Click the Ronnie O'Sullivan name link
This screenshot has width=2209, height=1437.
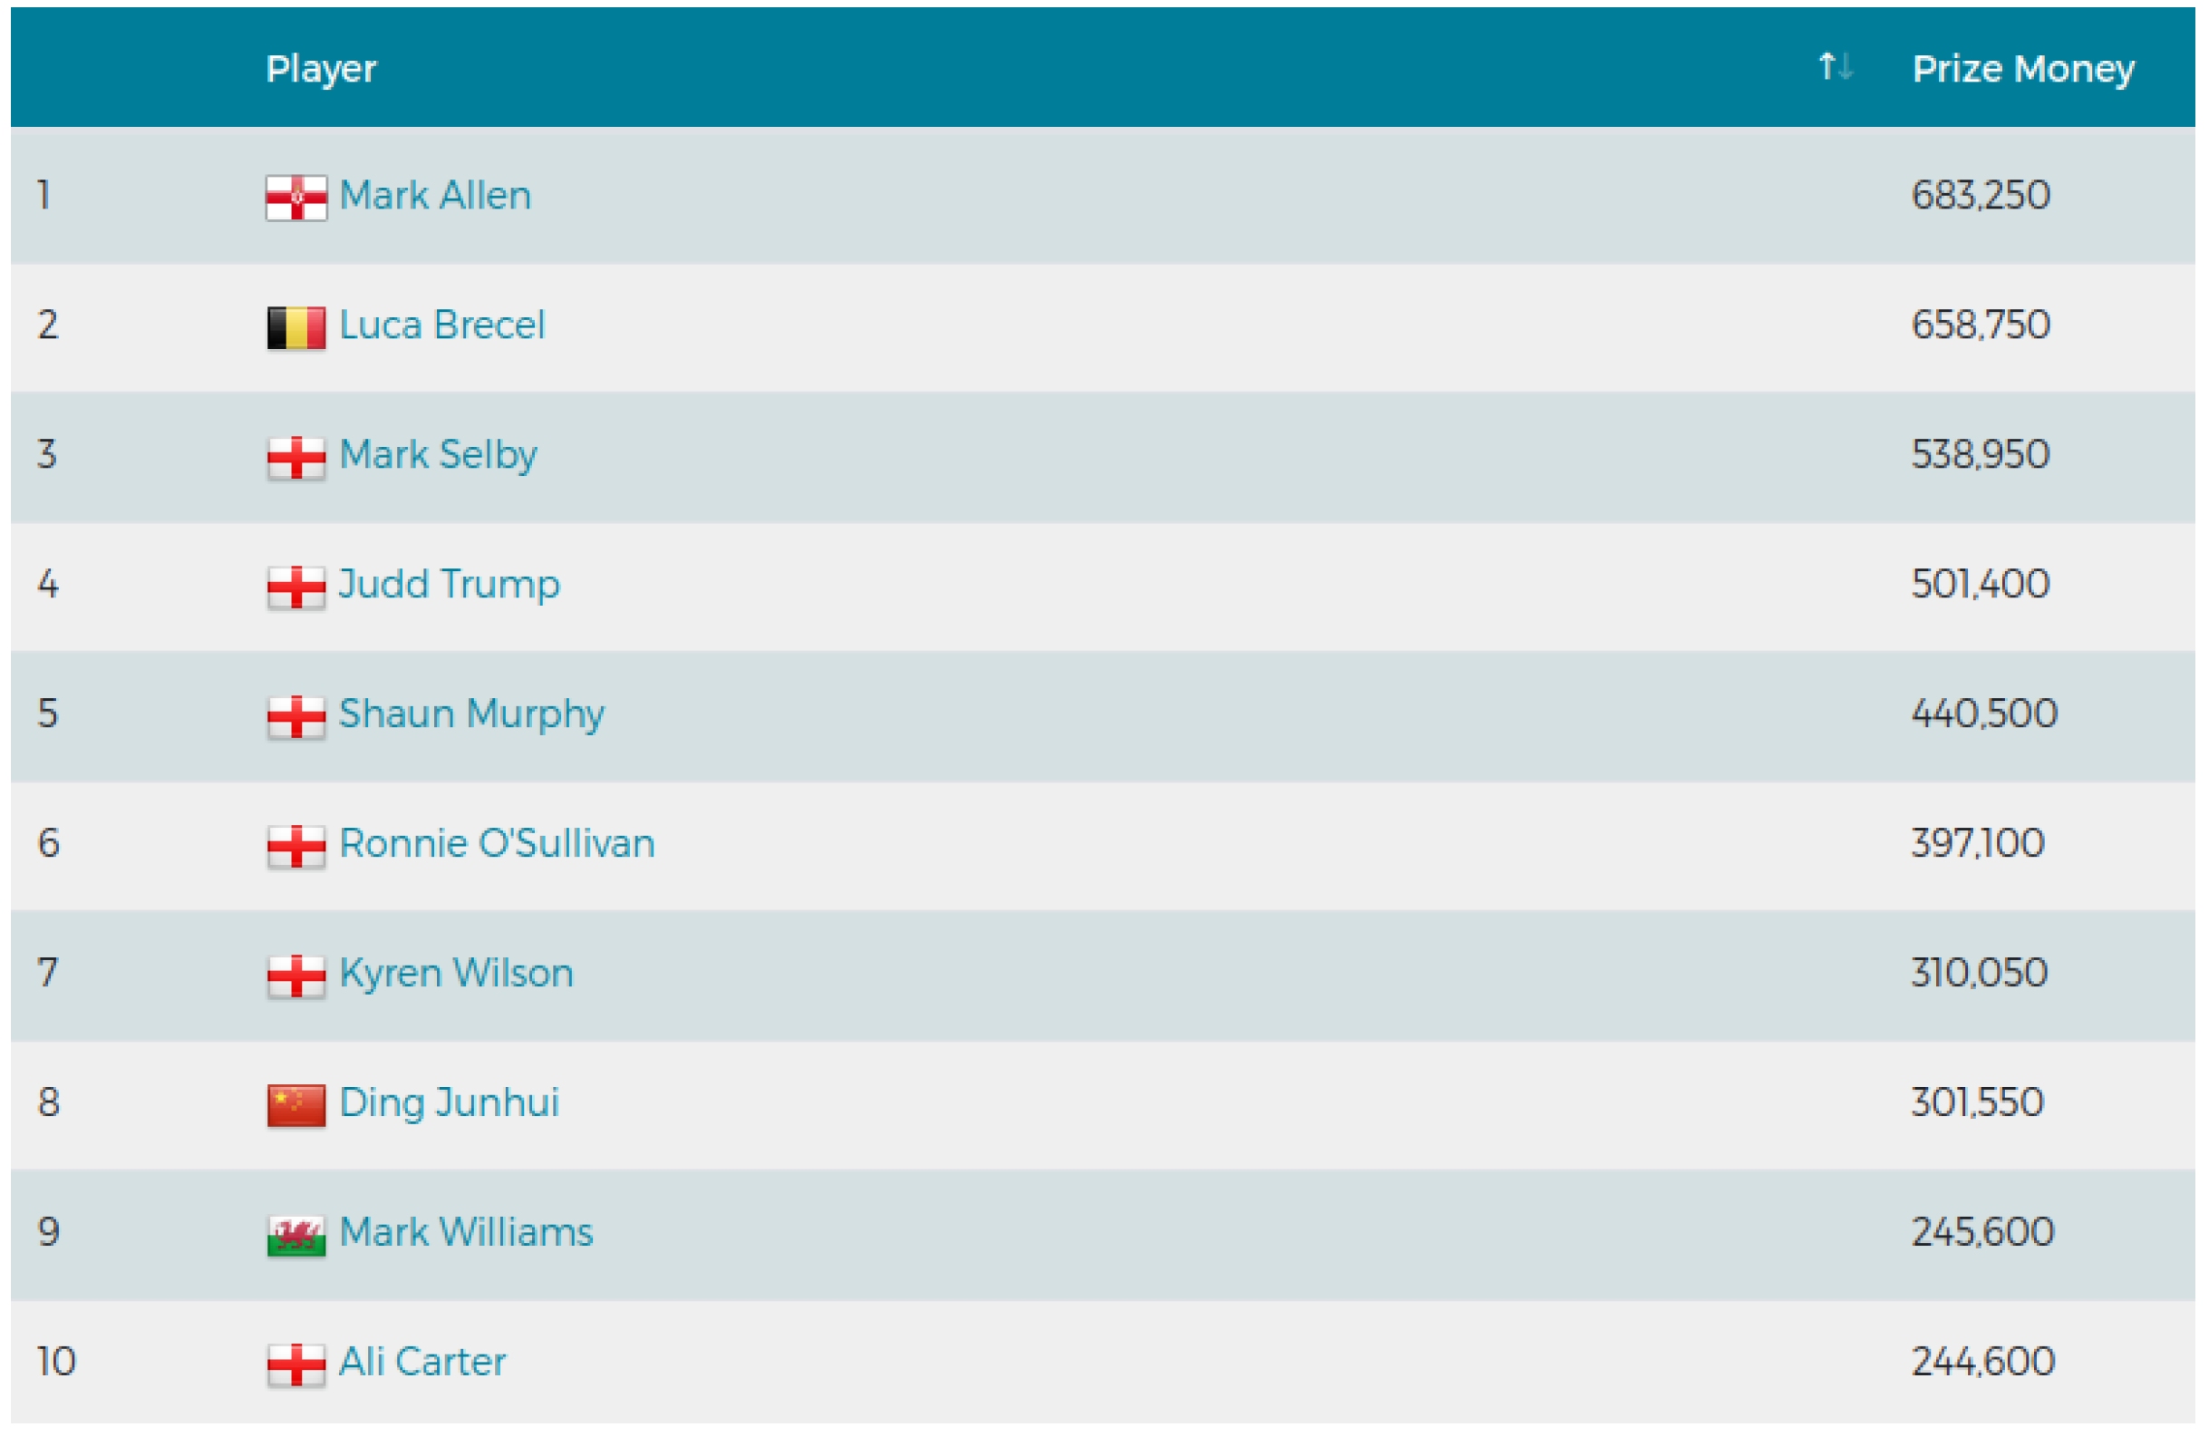[498, 844]
